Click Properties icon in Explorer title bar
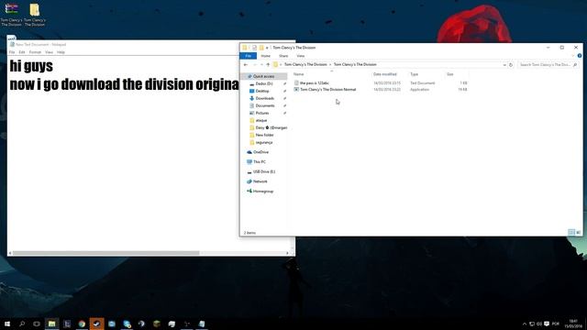Viewport: 587px width, 330px height. tap(254, 48)
